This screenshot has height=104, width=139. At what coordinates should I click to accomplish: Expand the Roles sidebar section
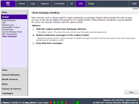[14, 84]
